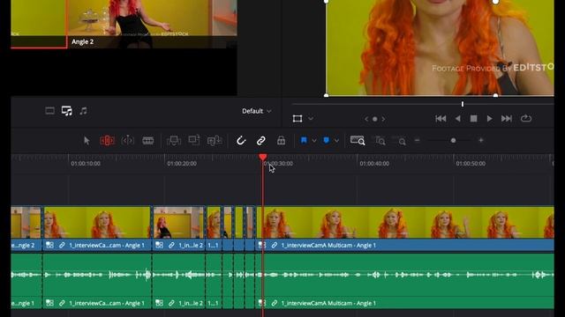Screen dimensions: 565x317
Task: Open marker color dropdown arrow
Action: pos(336,141)
